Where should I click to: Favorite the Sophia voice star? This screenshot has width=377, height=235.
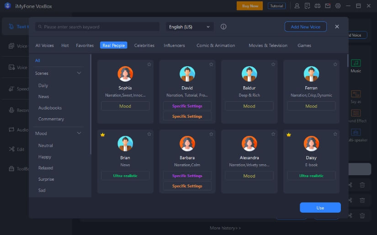(x=149, y=64)
